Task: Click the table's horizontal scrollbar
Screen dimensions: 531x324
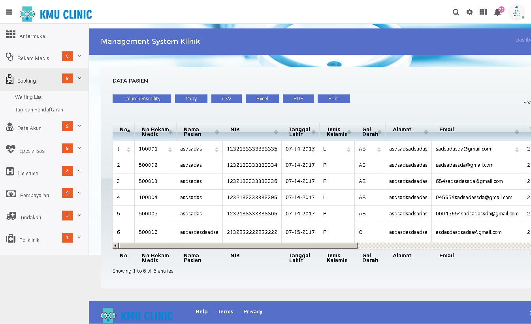Action: (238, 246)
